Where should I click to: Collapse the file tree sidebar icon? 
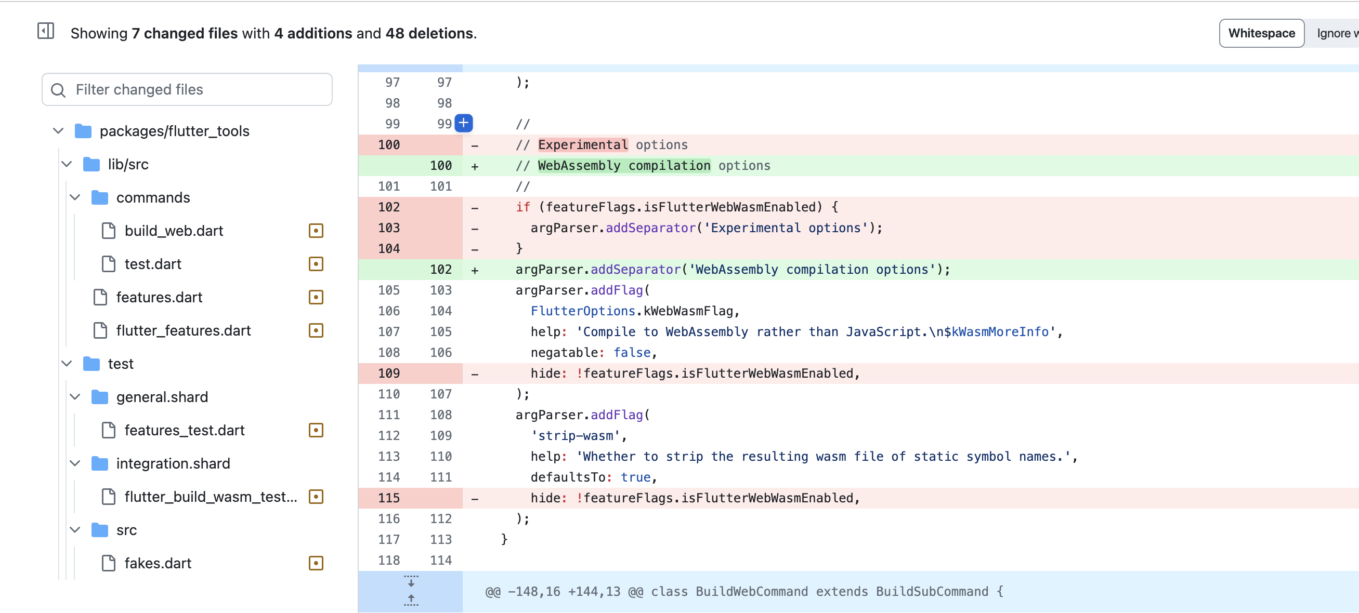coord(46,31)
